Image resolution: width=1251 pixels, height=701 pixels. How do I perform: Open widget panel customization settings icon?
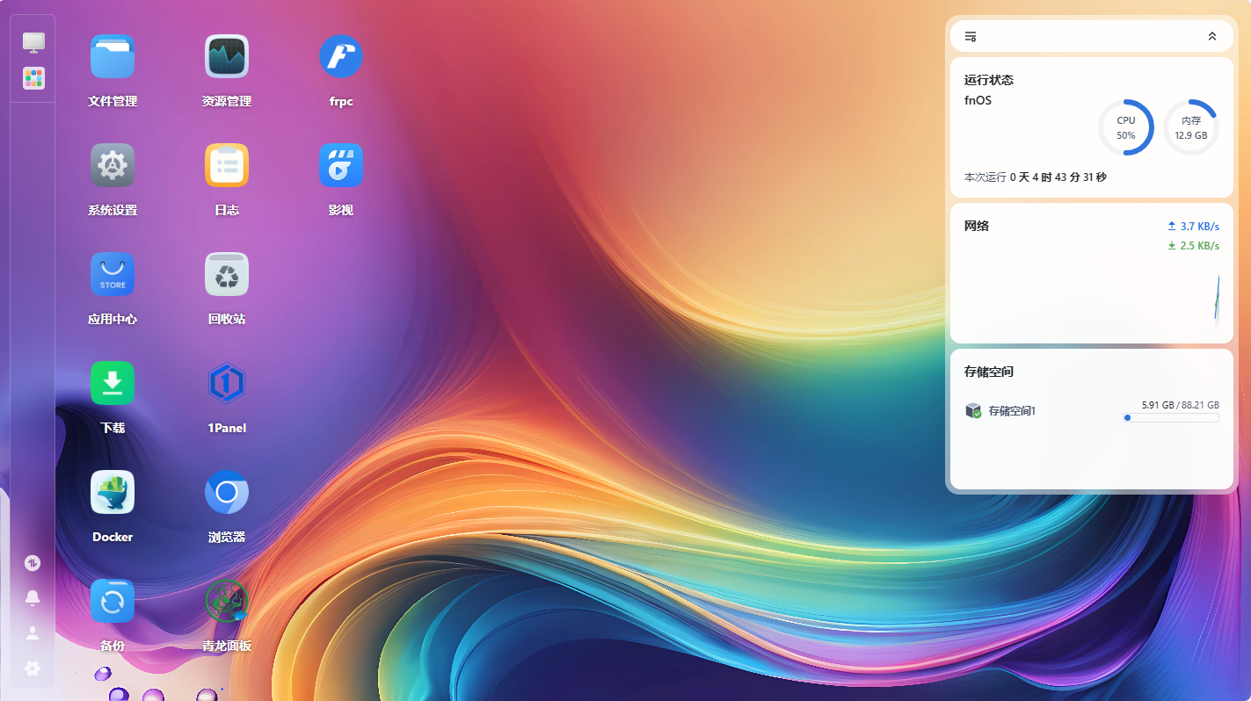click(971, 36)
